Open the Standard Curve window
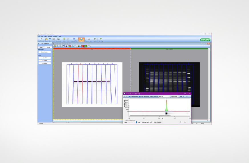The width and height of the screenshot is (249, 163). (x=89, y=40)
